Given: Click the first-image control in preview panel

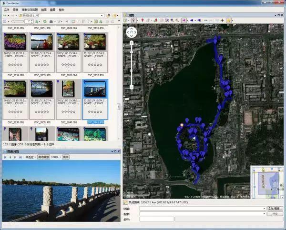Looking at the screenshot, I should pyautogui.click(x=5, y=157).
